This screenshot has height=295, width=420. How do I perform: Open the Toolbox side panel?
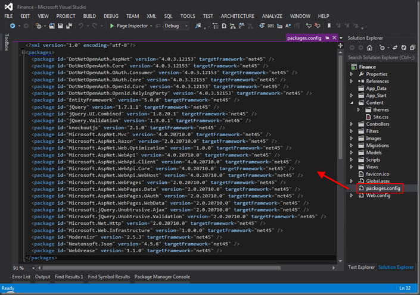click(x=7, y=42)
